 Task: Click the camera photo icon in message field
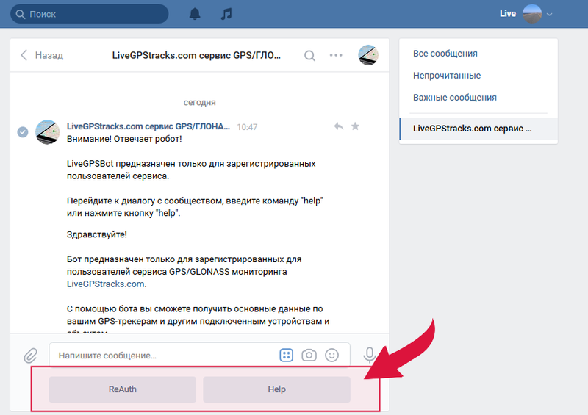(309, 356)
